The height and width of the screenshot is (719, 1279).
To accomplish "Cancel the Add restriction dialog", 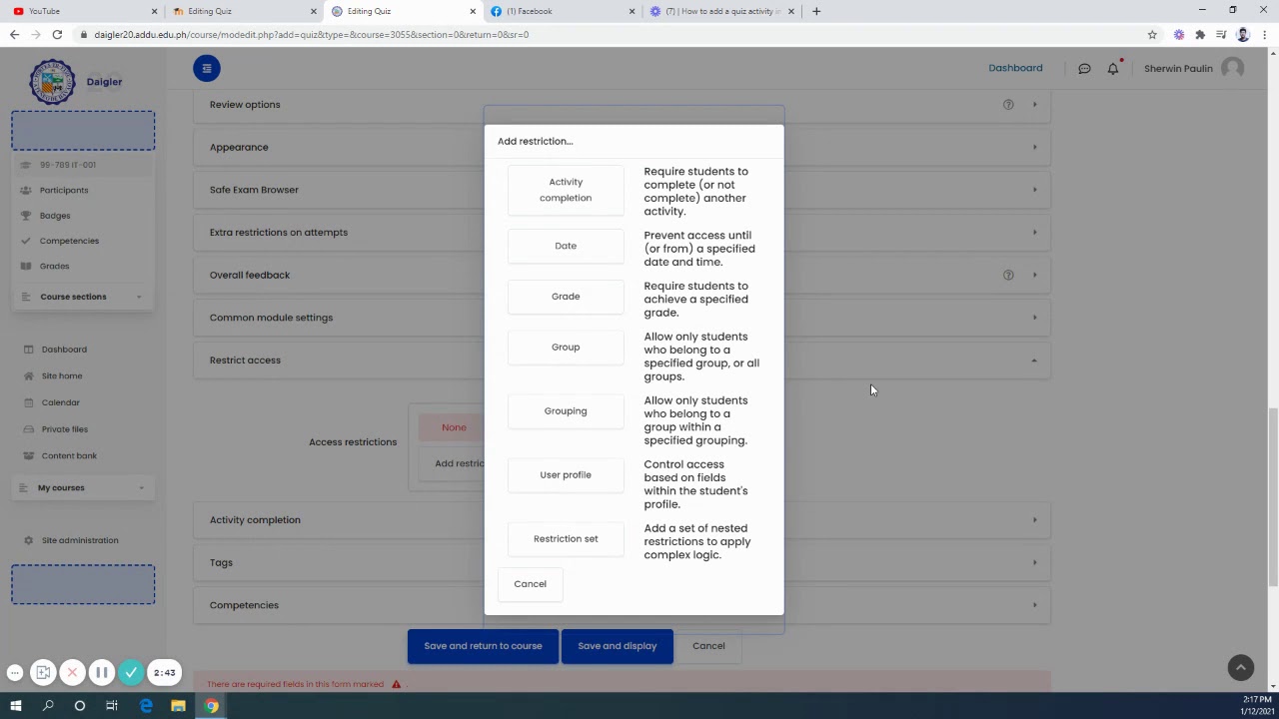I will point(531,584).
